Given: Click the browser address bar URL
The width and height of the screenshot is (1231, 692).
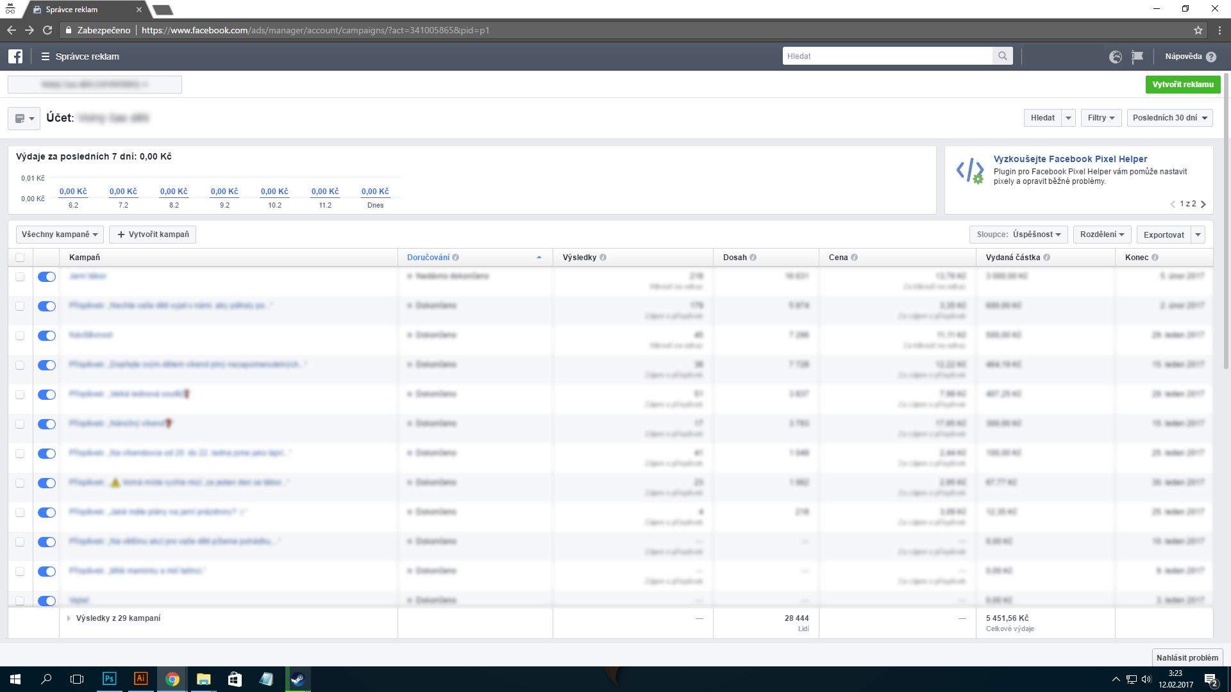Looking at the screenshot, I should pos(315,30).
